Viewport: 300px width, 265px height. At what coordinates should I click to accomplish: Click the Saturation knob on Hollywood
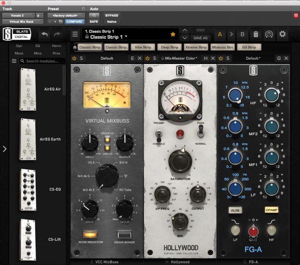tap(180, 161)
